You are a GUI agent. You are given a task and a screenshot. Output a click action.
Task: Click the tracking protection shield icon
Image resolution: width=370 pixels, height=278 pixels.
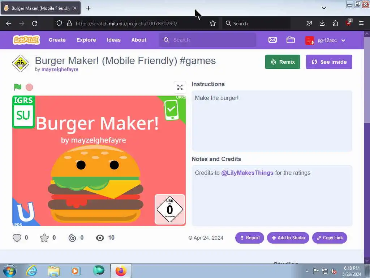click(59, 24)
